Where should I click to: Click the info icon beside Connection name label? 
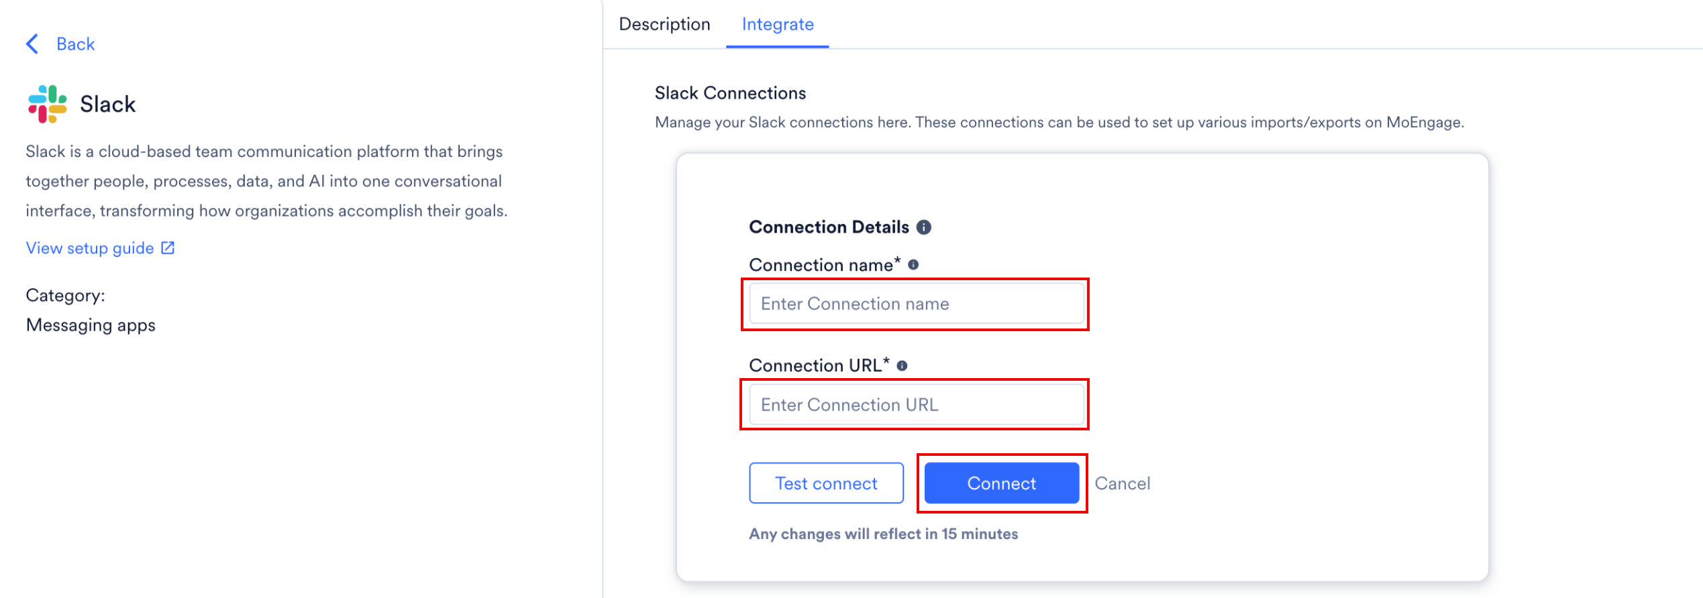click(x=913, y=265)
